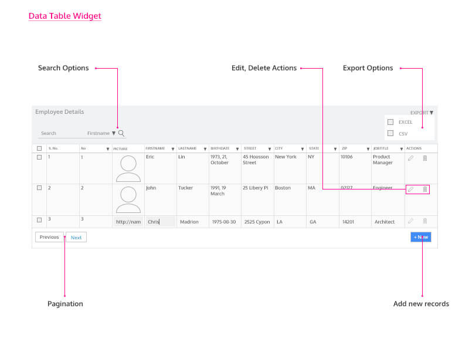Go to the Previous page
The image size is (469, 352).
pos(49,237)
